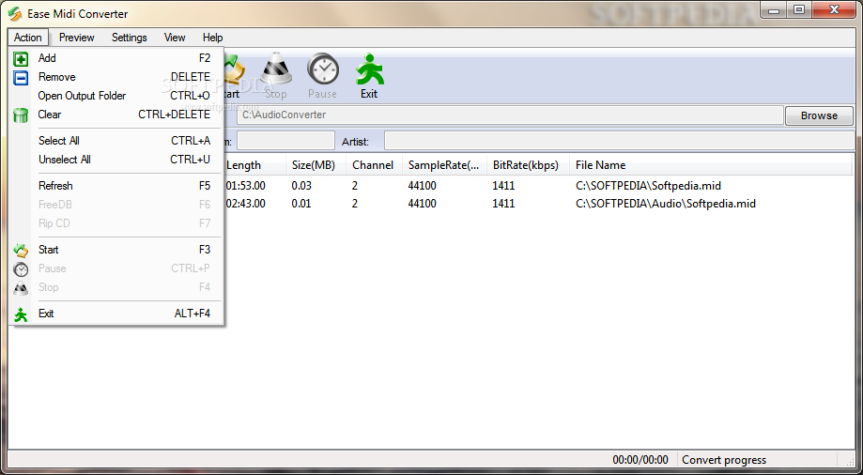863x475 pixels.
Task: Choose Unselect All menu entry
Action: (x=116, y=160)
